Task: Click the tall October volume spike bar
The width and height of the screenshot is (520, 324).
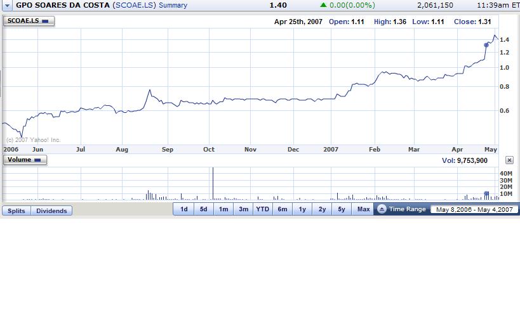Action: 213,183
